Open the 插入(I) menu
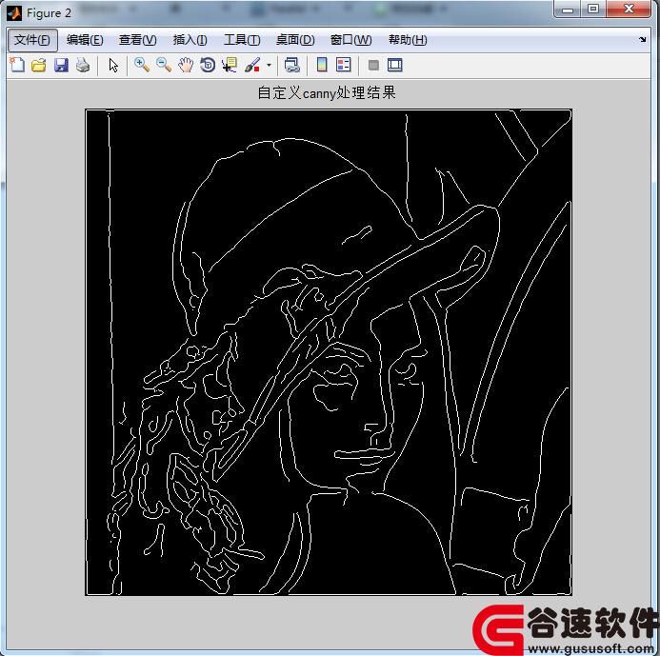Screen dimensions: 660x656 pos(190,40)
